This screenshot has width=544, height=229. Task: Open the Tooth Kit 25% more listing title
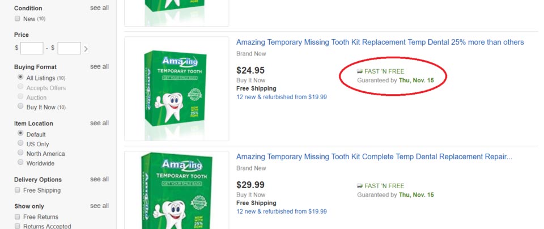pos(380,43)
